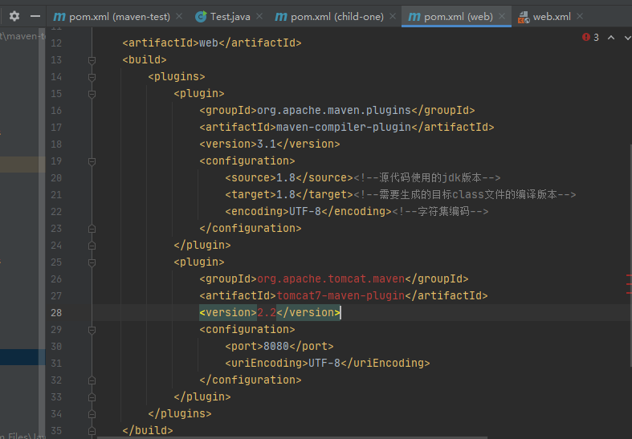The image size is (632, 439).
Task: Jump to previous highlighted error arrow
Action: pos(610,38)
